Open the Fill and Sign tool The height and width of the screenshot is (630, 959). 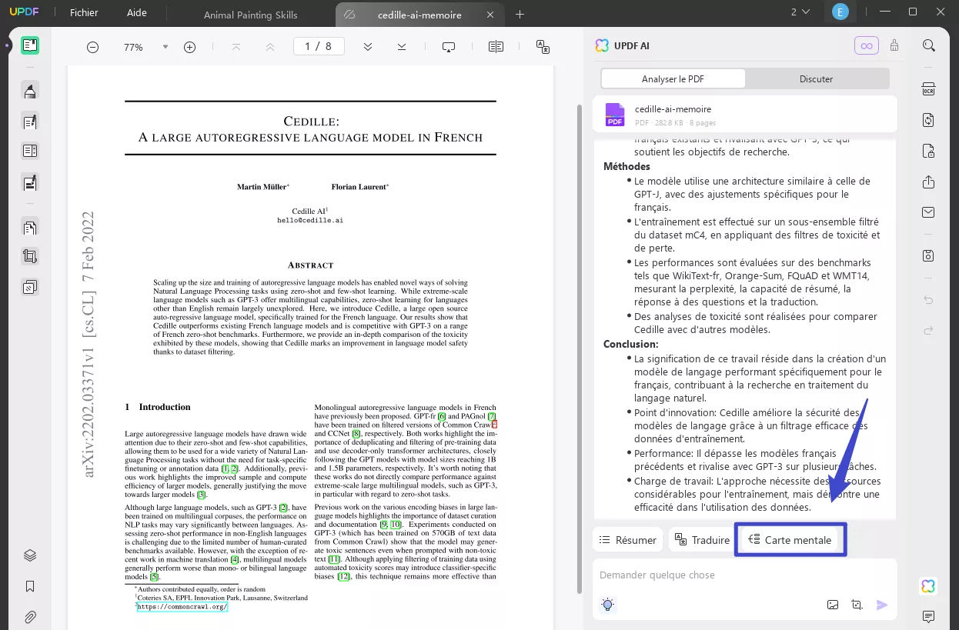[30, 182]
